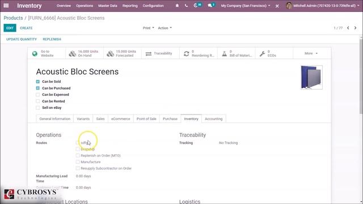Click the Reordering Rules refresh icon
This screenshot has height=204, width=363.
coord(187,54)
